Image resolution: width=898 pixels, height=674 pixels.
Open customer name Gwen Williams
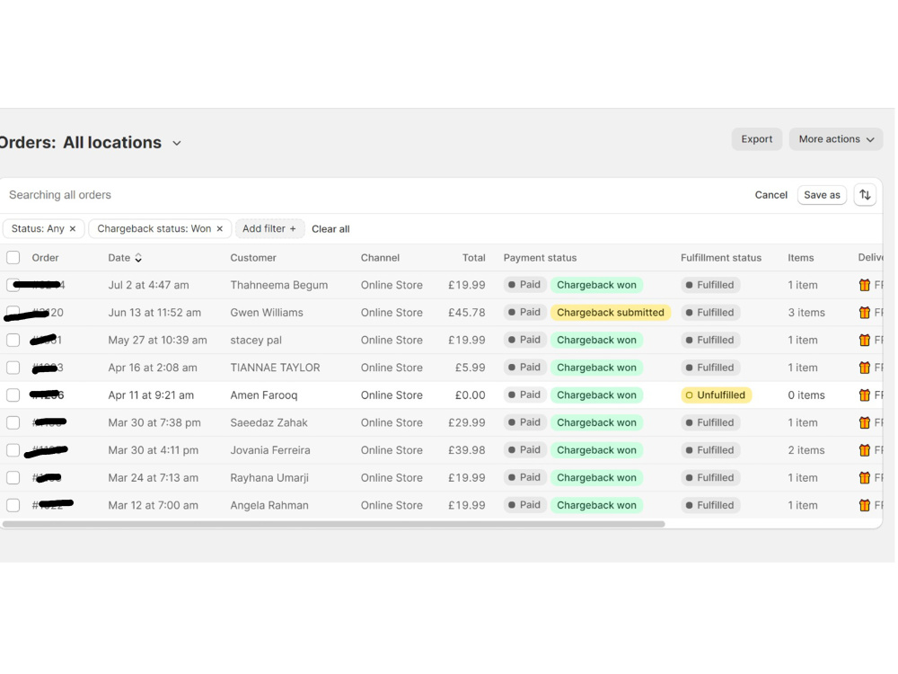click(x=267, y=313)
